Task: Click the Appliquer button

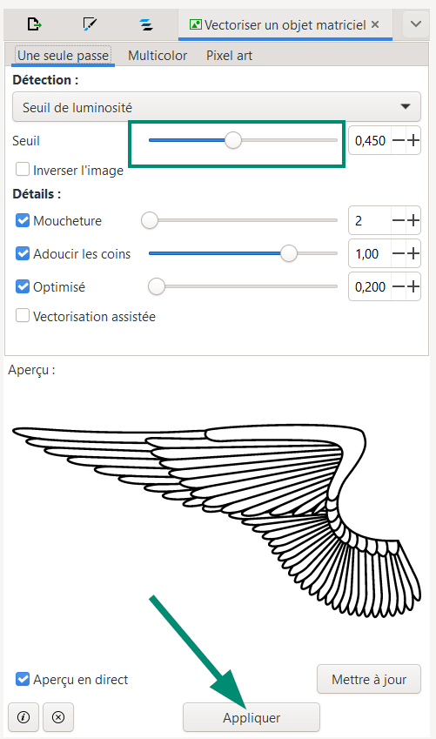Action: pos(252,717)
